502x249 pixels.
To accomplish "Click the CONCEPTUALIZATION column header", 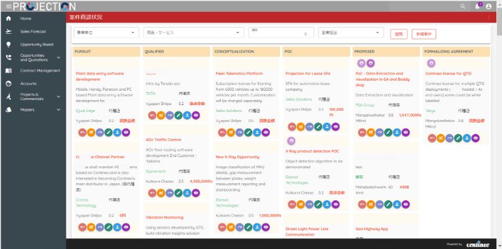I will 246,51.
